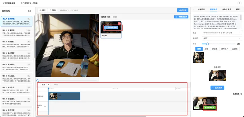Click the horizontal timeline scrollbar
The width and height of the screenshot is (244, 117).
pyautogui.click(x=91, y=116)
